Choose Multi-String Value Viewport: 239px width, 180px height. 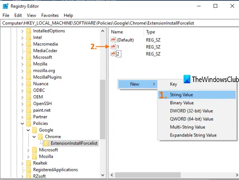(x=197, y=127)
